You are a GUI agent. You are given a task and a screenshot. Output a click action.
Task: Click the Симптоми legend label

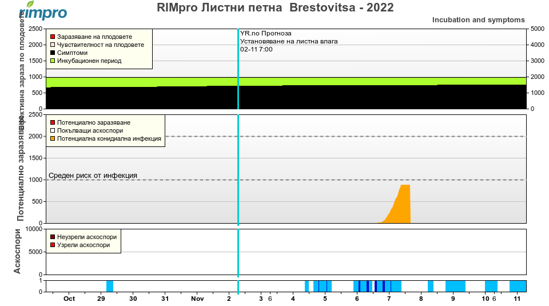point(72,53)
